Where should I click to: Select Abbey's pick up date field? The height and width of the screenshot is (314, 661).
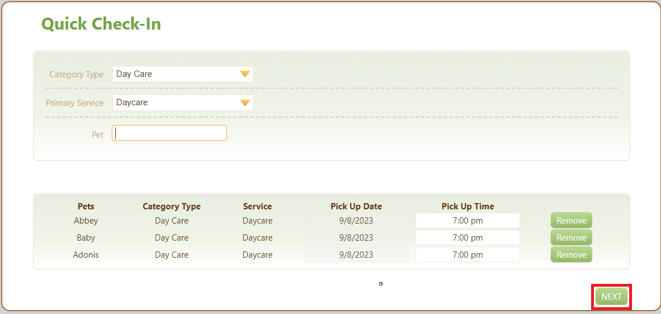[x=356, y=221]
